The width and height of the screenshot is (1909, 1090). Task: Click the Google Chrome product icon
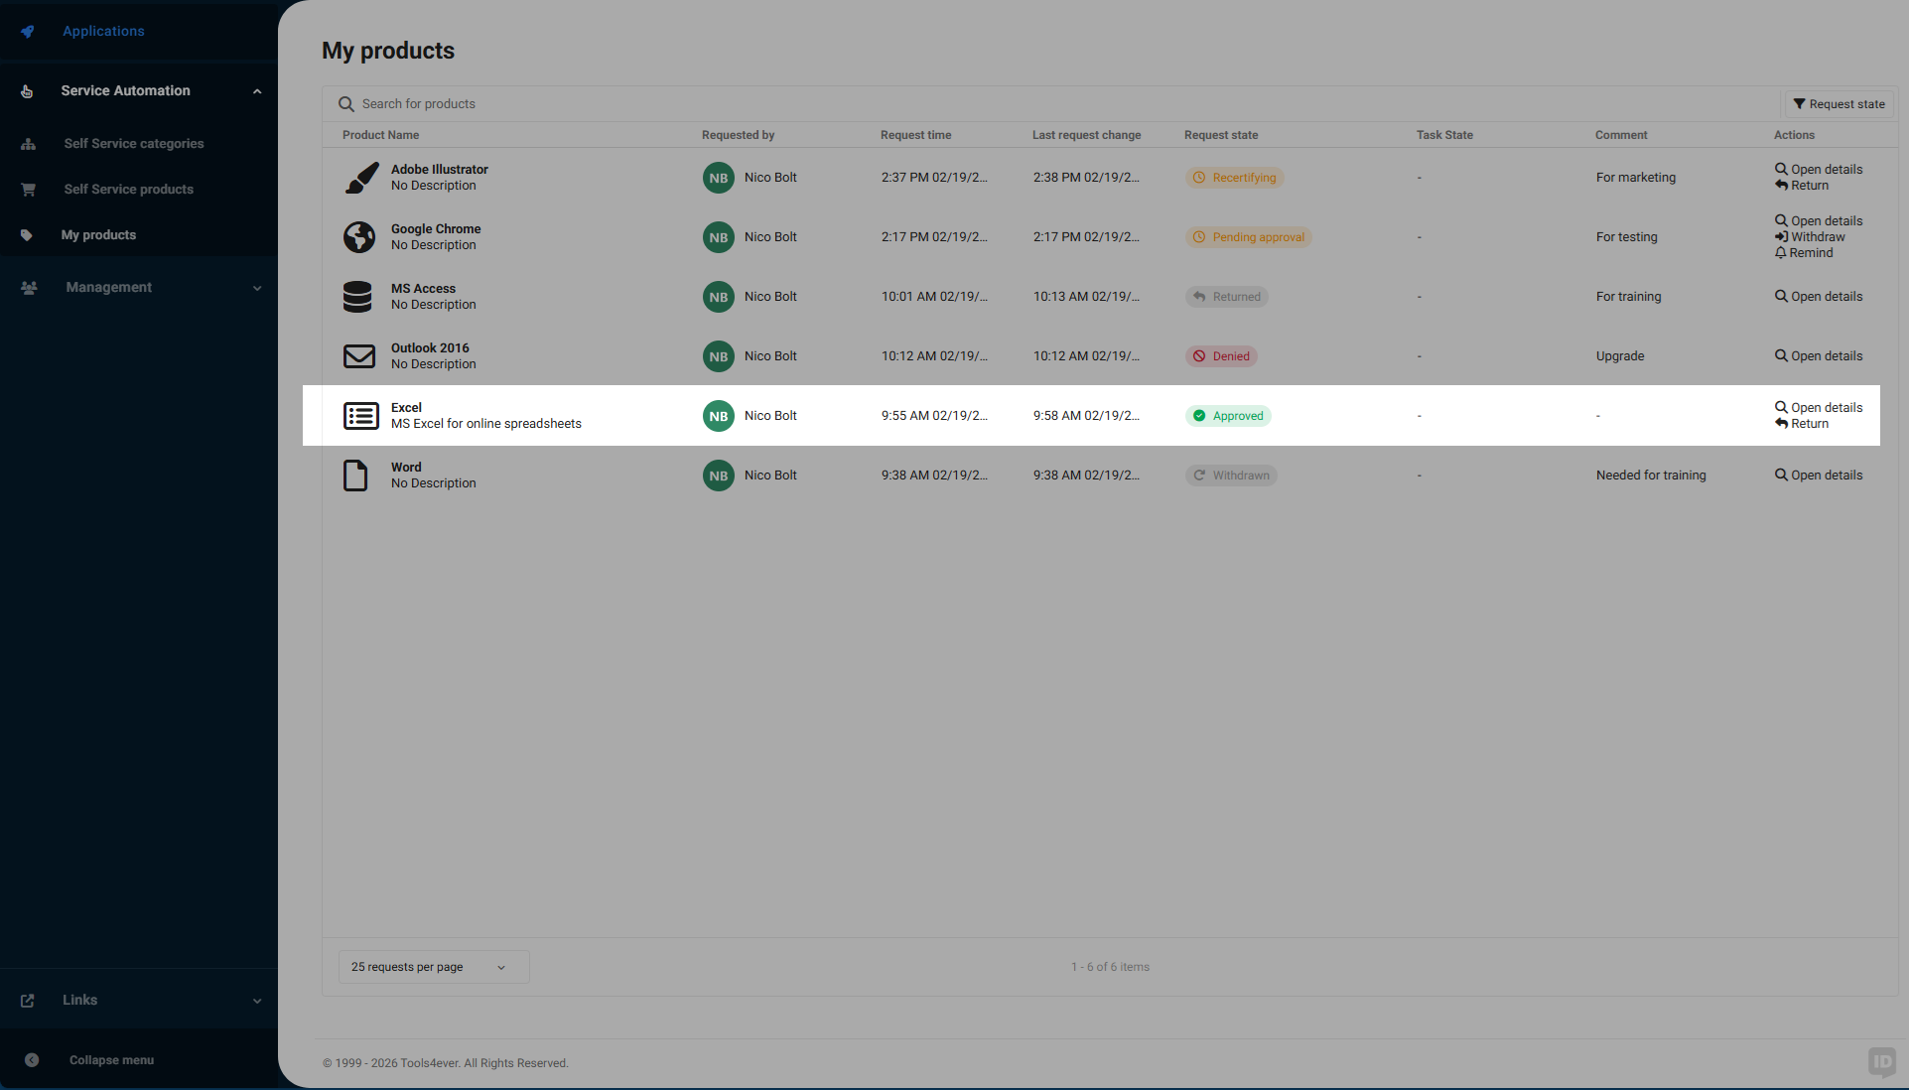(359, 237)
